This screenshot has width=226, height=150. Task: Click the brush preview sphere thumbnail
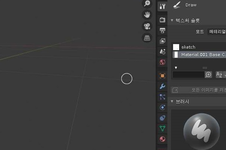point(202,131)
